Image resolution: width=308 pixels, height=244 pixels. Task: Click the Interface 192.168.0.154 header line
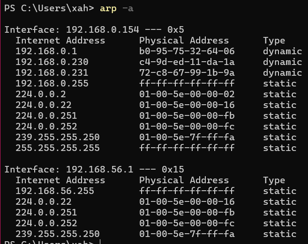pyautogui.click(x=94, y=29)
